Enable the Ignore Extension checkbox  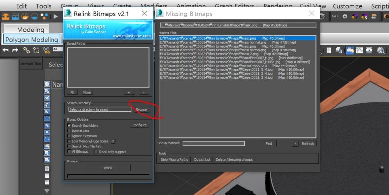pos(69,136)
